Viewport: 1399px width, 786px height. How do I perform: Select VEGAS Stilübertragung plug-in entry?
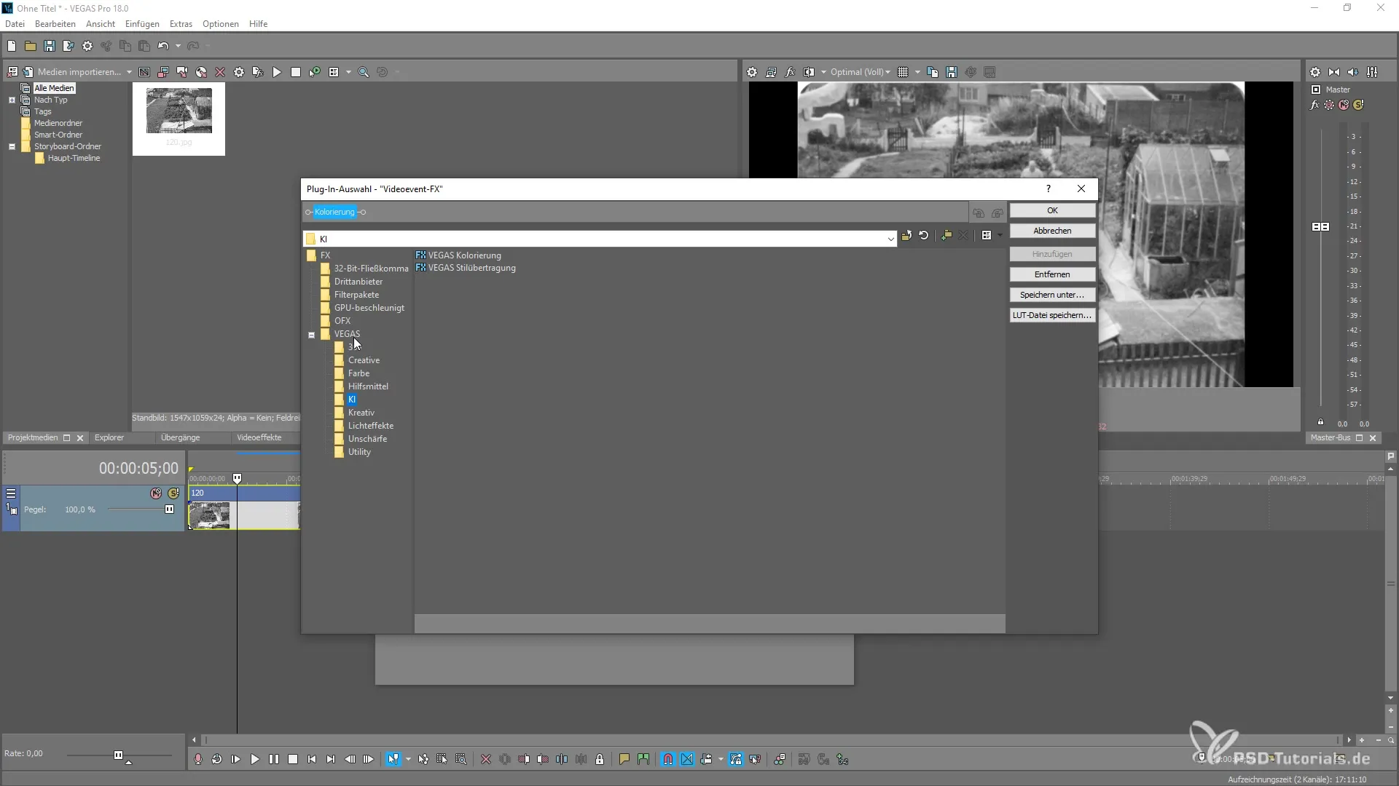[471, 268]
